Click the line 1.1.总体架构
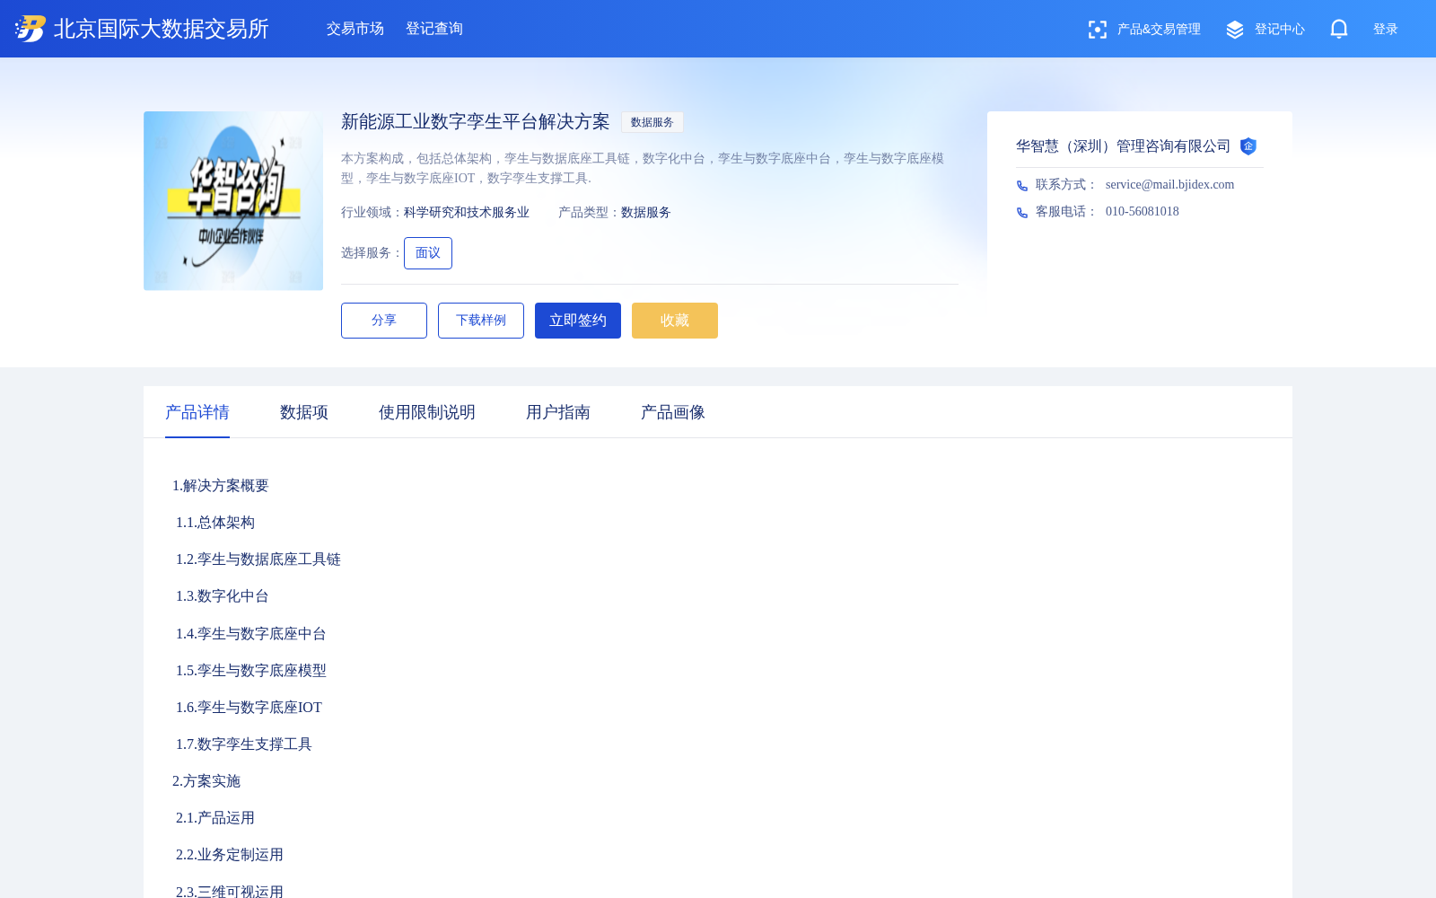Viewport: 1436px width, 898px height. 215,523
